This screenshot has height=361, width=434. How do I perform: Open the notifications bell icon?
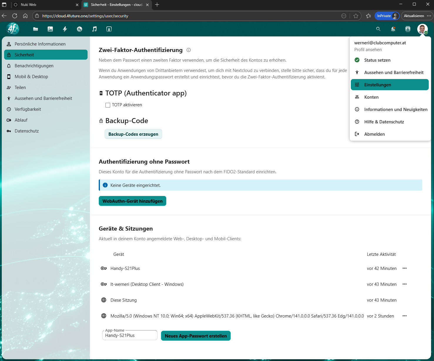(393, 29)
